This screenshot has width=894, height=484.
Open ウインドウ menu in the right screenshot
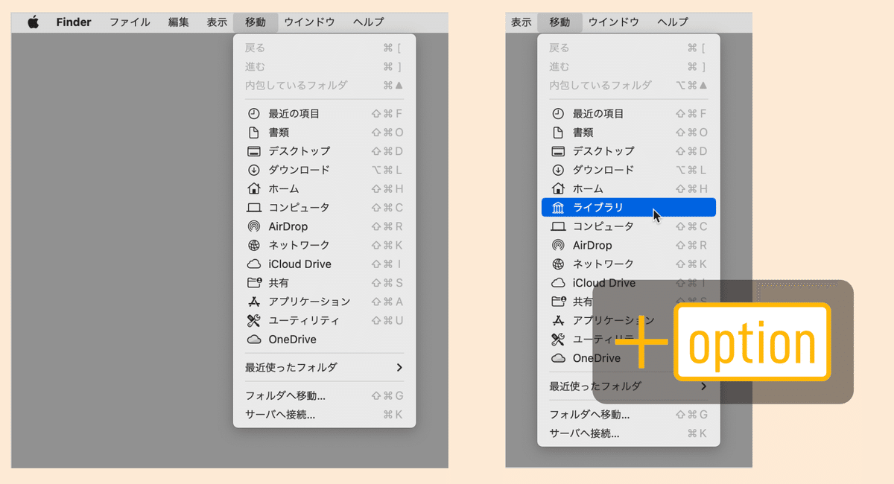[x=613, y=22]
